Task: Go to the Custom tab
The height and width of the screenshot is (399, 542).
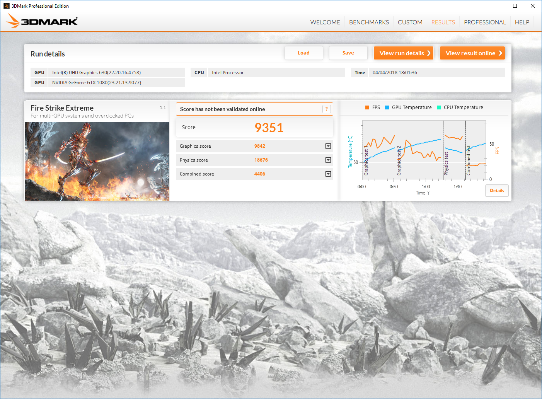Action: [x=410, y=22]
